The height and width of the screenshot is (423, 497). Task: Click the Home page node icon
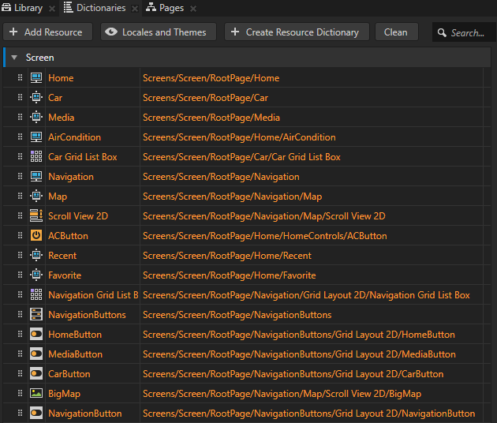[36, 78]
